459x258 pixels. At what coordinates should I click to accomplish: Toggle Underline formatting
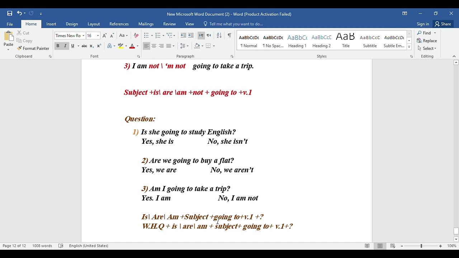coord(73,46)
